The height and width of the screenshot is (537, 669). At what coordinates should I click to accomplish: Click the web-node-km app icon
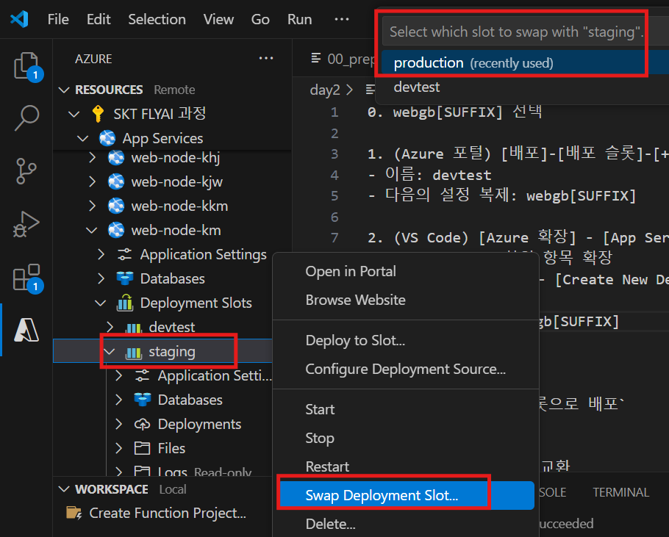pyautogui.click(x=116, y=230)
